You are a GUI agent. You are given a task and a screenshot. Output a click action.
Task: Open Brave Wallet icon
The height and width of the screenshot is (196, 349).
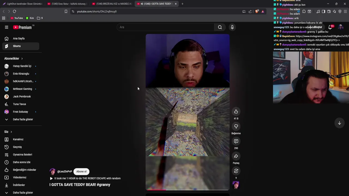[329, 11]
